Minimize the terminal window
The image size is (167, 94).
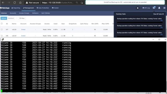tap(153, 39)
